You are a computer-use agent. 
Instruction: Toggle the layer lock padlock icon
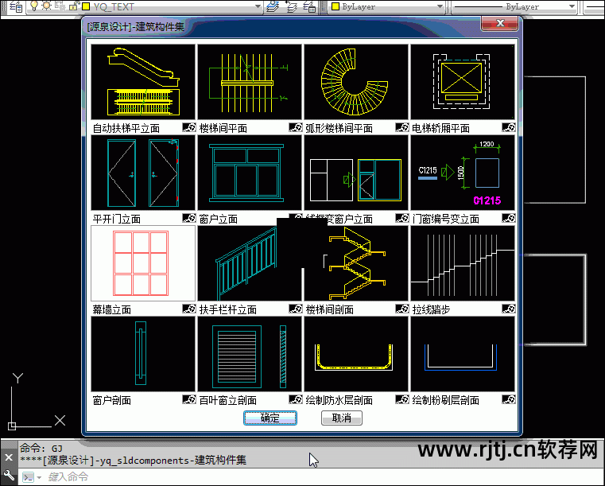coord(74,6)
